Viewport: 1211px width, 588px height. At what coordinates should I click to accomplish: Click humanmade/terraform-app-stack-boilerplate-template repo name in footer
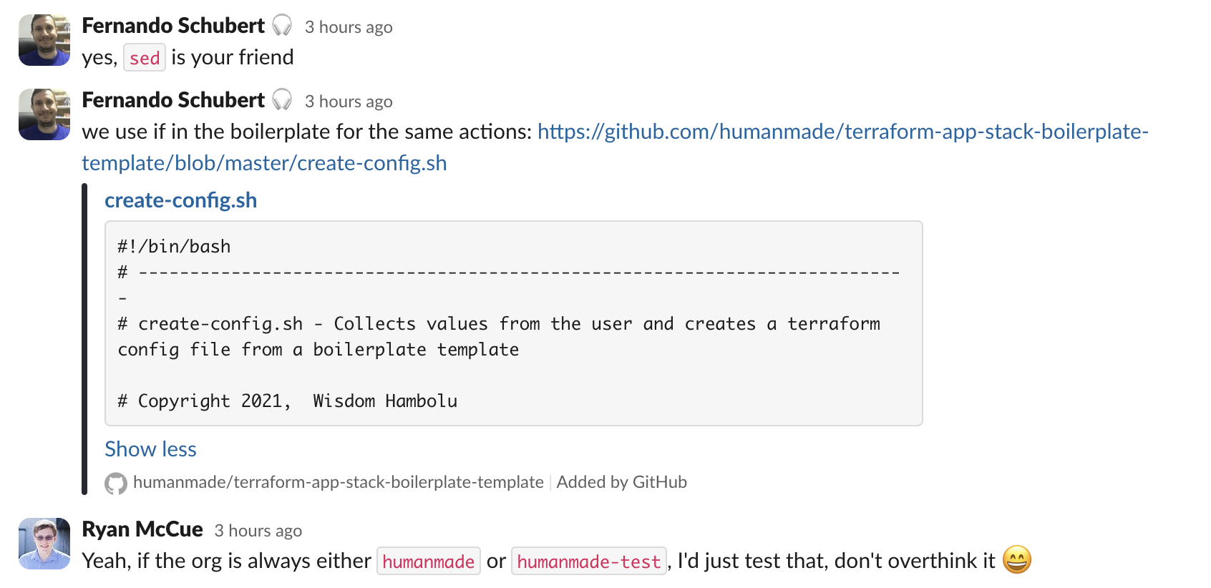click(x=338, y=482)
